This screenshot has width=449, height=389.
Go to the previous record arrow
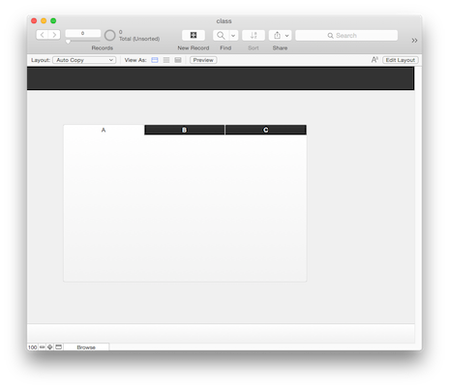(x=43, y=35)
